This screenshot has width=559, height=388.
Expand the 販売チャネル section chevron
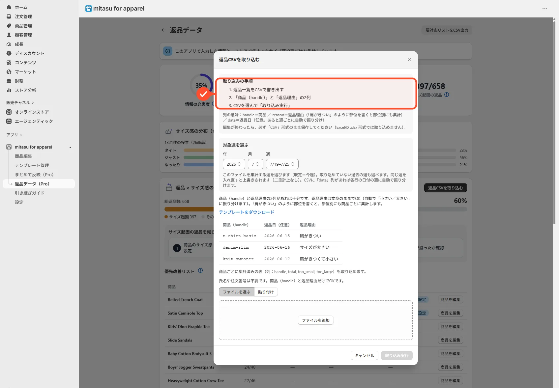(x=33, y=103)
